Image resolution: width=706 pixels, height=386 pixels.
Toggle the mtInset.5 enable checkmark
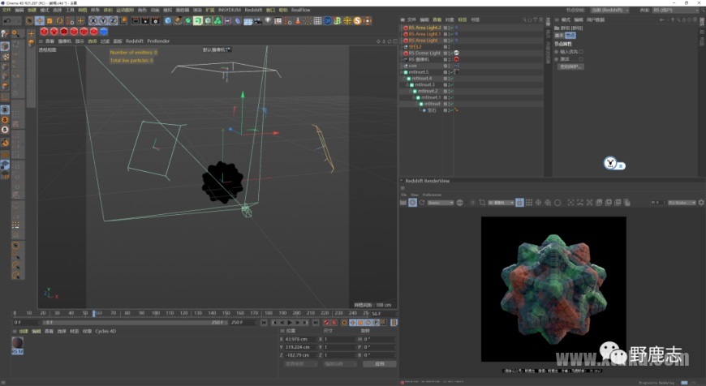point(450,72)
